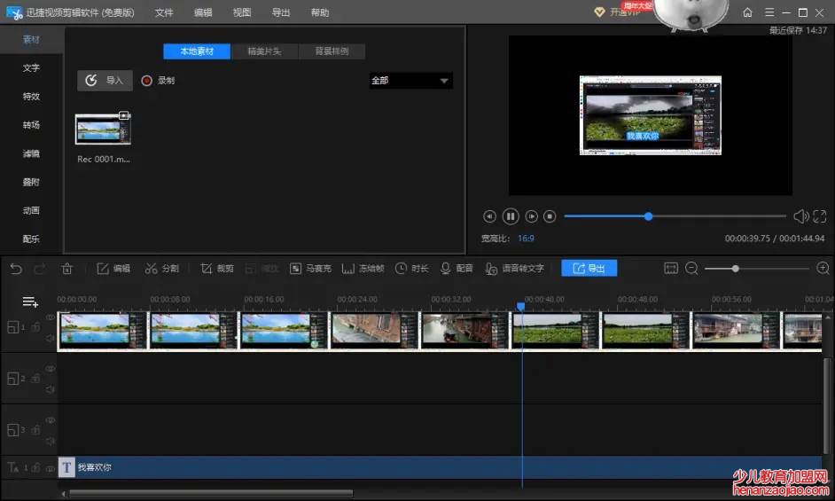
Task: Open the 16:9 aspect ratio selector
Action: click(x=526, y=239)
